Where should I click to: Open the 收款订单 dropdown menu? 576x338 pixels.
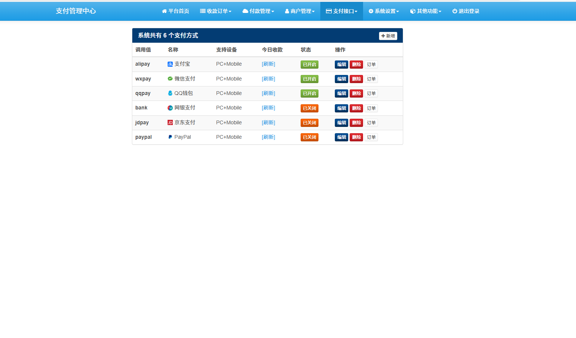[216, 11]
